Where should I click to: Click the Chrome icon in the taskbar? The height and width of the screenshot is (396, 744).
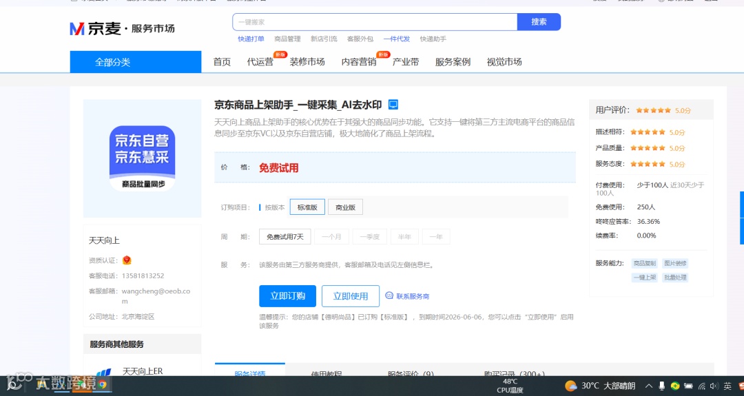tap(102, 384)
